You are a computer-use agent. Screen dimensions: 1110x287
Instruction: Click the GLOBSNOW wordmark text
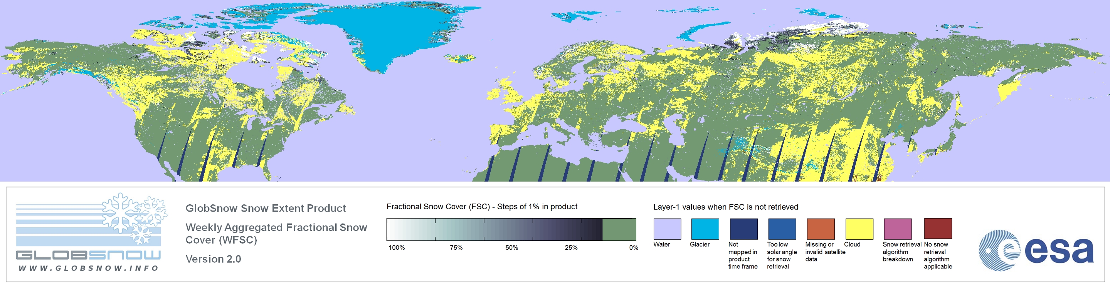[88, 255]
